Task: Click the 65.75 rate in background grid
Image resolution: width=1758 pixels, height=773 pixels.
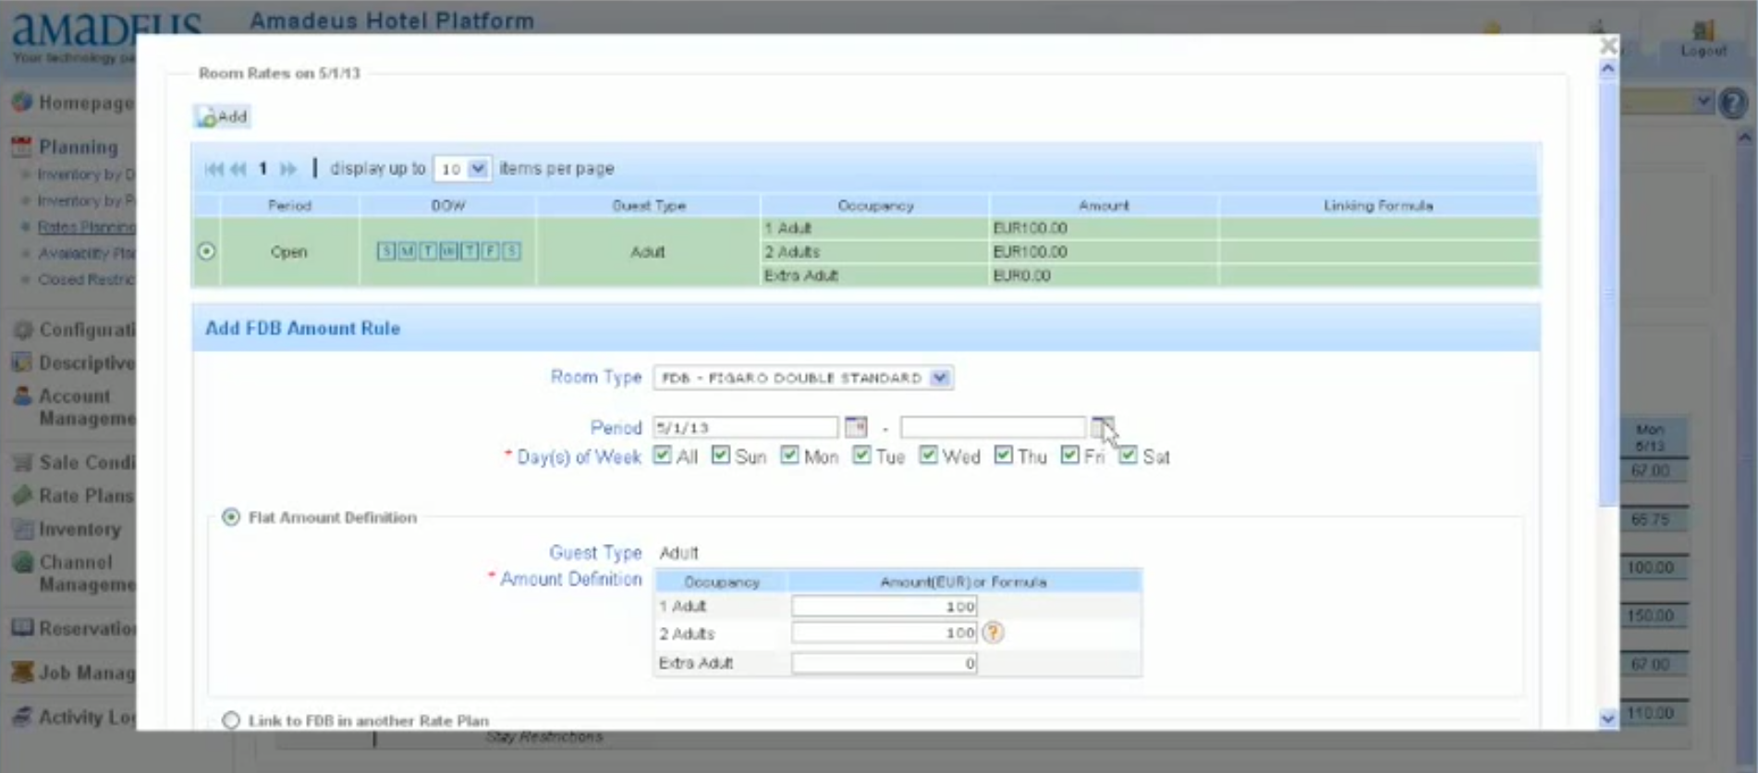Action: pos(1650,520)
